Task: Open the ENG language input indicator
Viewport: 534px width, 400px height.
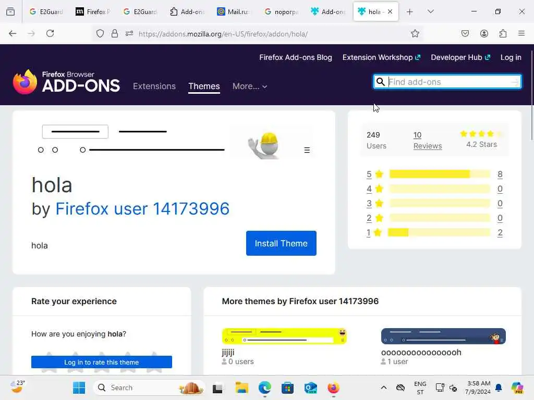Action: [420, 387]
